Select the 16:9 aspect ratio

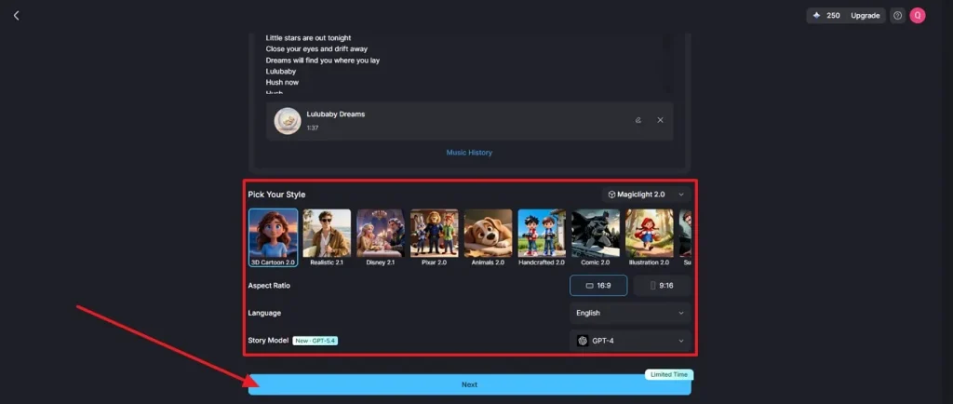(597, 286)
